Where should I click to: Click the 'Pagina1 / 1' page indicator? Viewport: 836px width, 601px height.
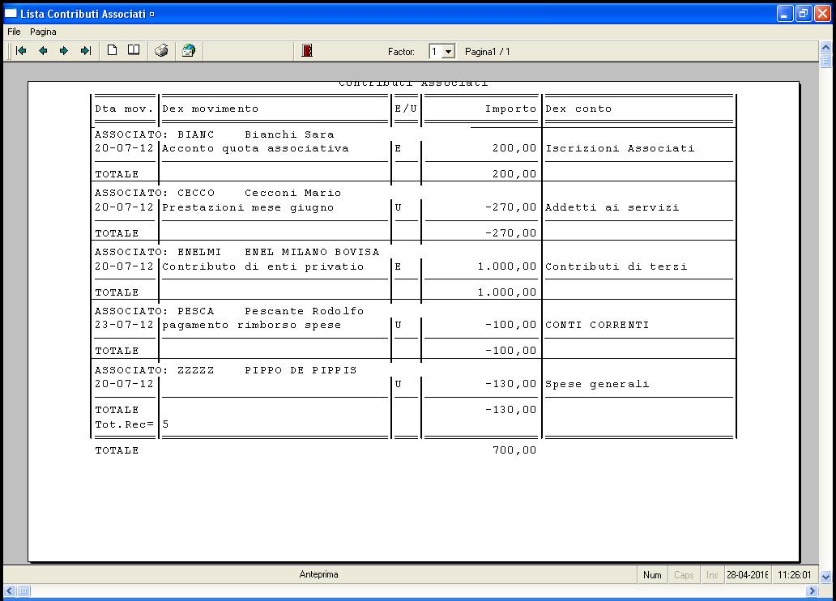click(488, 52)
